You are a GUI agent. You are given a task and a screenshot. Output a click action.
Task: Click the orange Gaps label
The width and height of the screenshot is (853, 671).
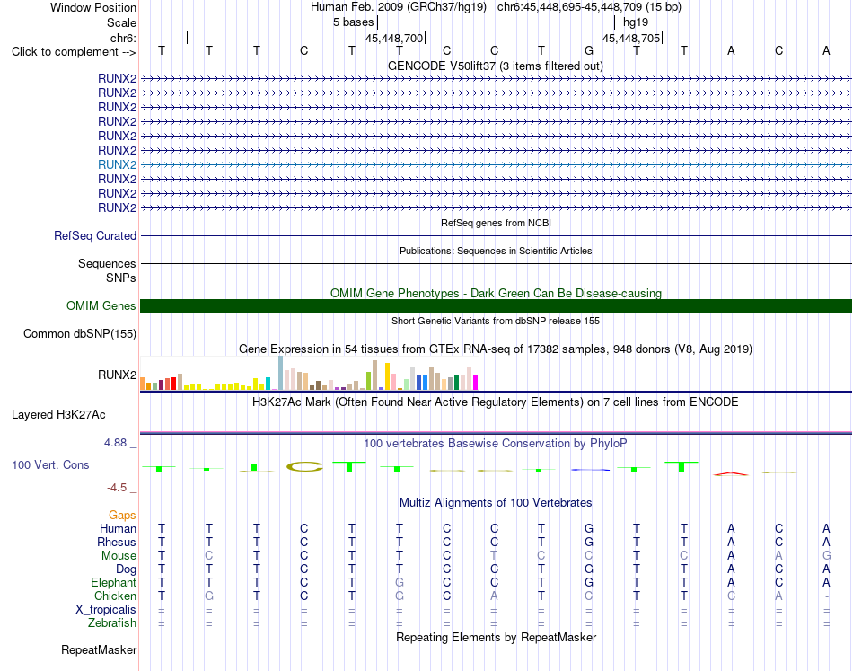coord(122,515)
